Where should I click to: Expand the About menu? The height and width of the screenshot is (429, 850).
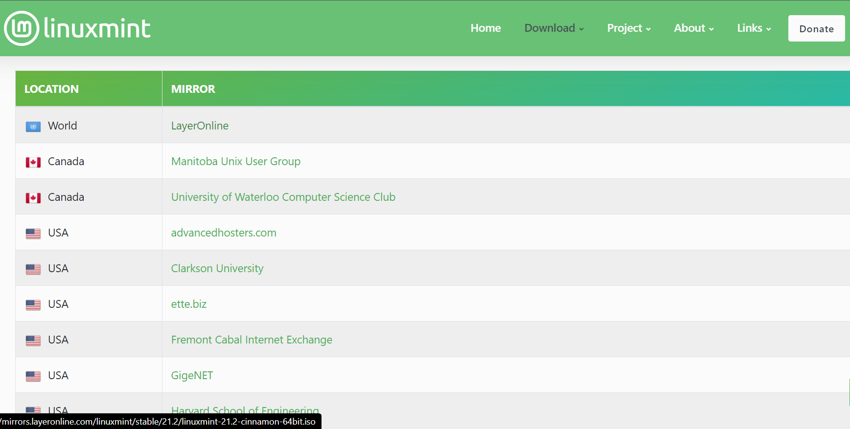click(694, 28)
